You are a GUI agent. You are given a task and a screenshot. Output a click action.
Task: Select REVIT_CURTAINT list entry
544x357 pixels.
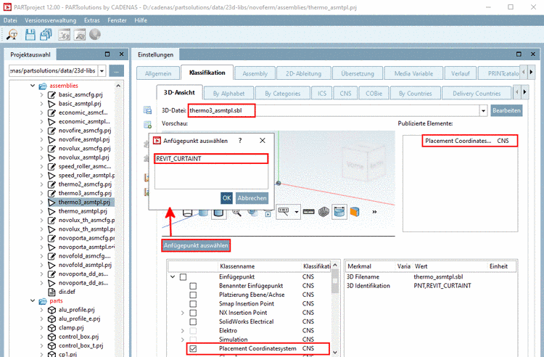click(211, 159)
